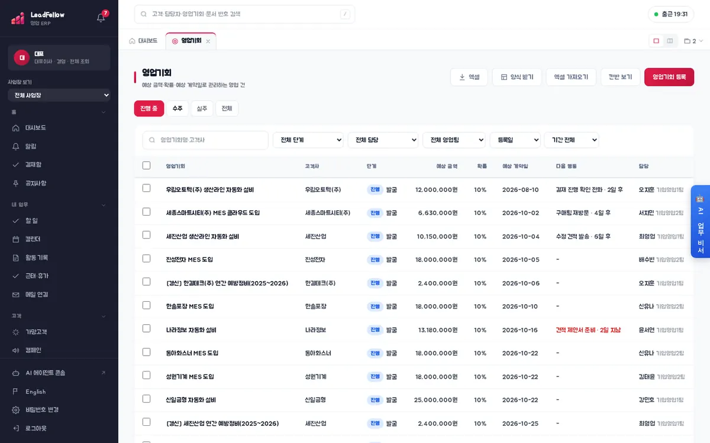Open 캠페인 megaphone icon in sidebar
The height and width of the screenshot is (443, 710).
16,350
